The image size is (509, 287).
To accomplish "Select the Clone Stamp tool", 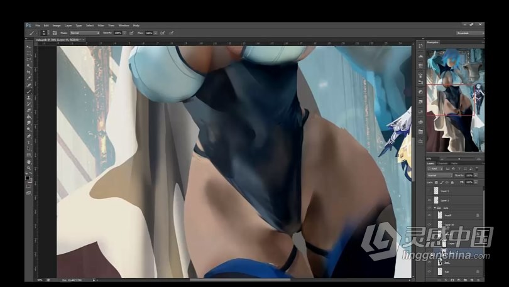I will (x=28, y=97).
